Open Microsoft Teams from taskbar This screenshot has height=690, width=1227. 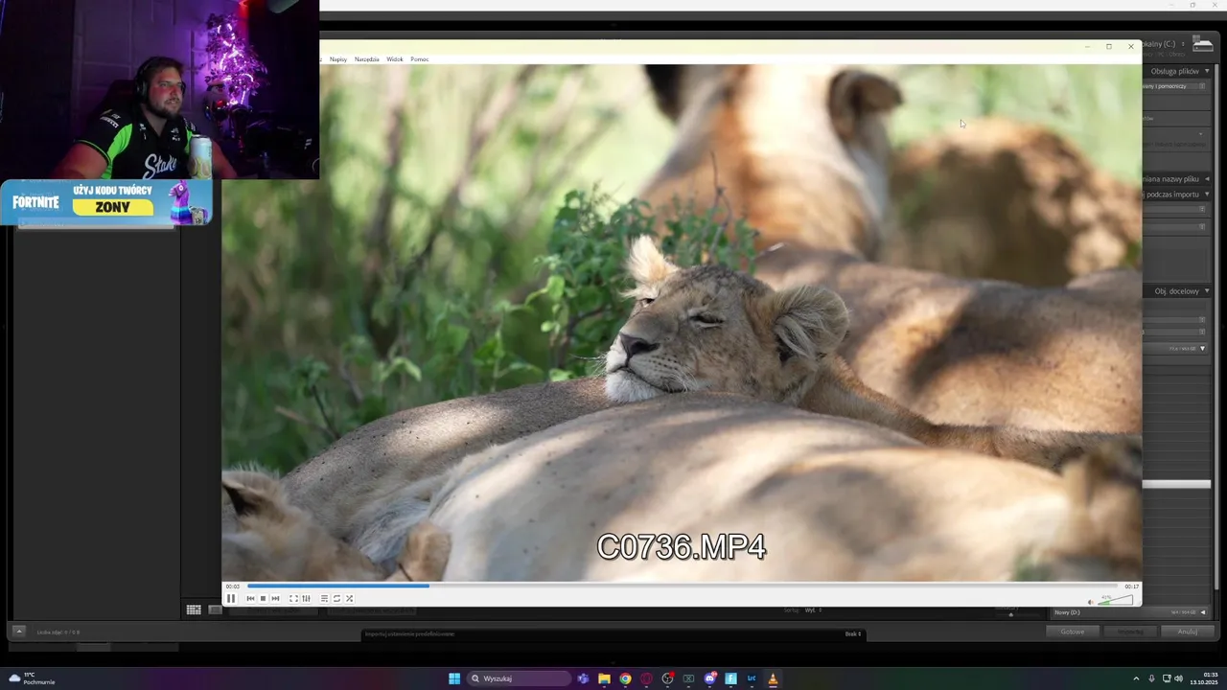pos(583,678)
